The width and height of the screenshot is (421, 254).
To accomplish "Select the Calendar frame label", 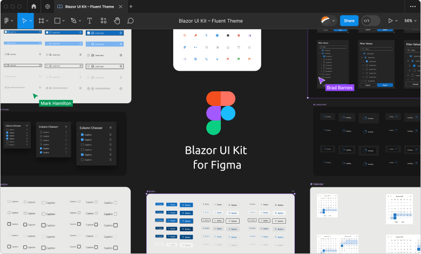I will [x=318, y=184].
